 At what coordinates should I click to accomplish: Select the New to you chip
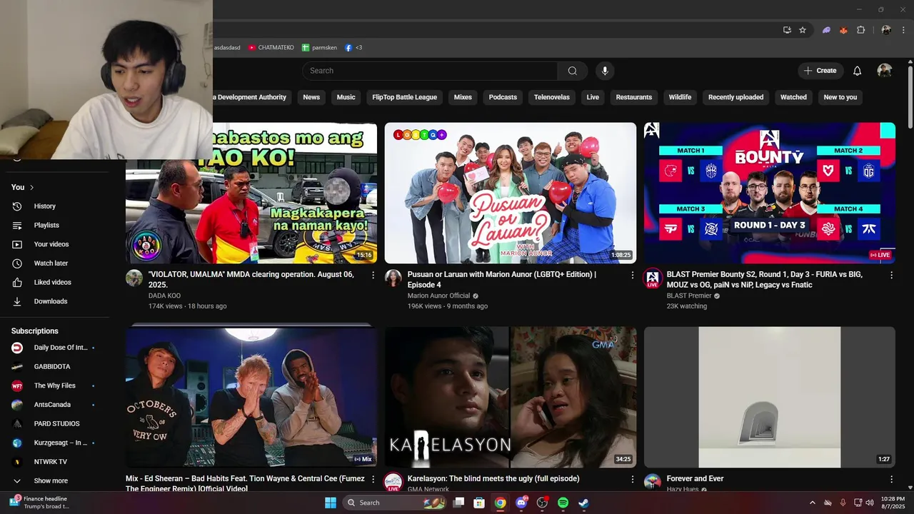[840, 97]
